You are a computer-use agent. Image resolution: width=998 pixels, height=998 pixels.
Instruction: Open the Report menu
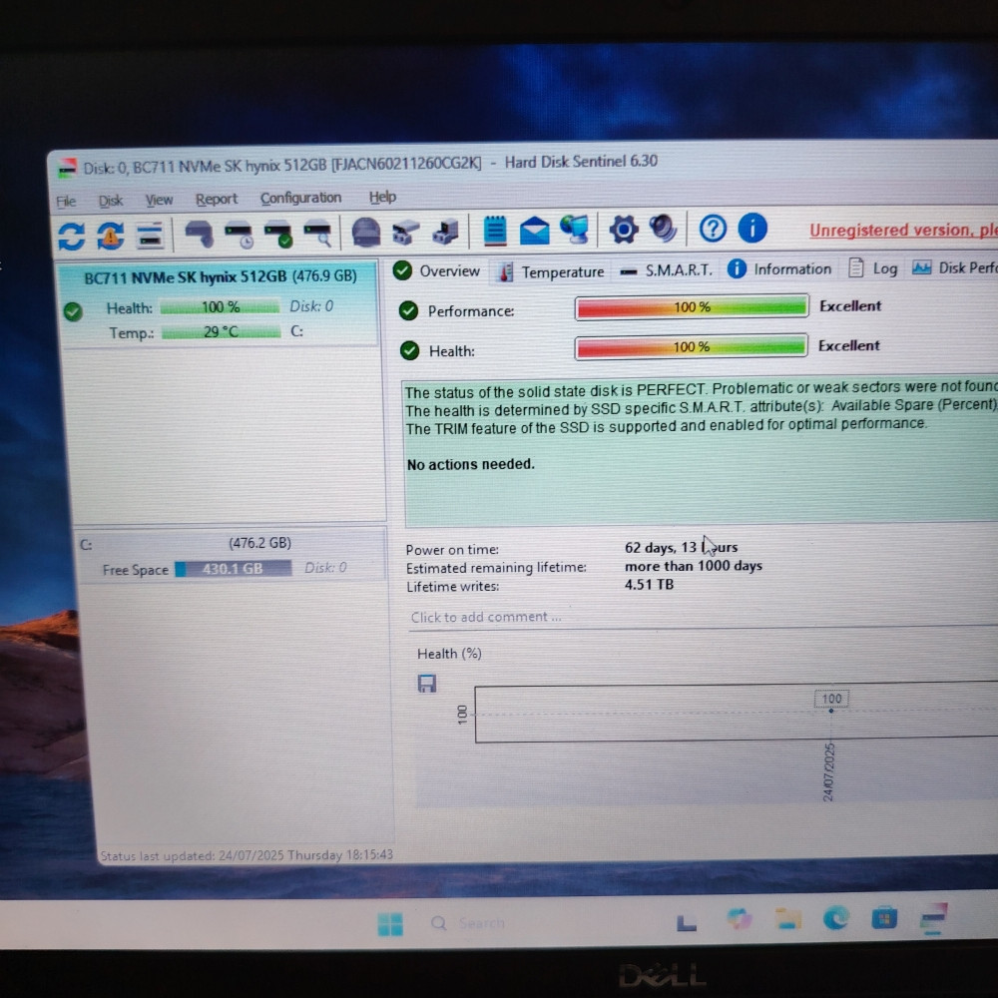coord(217,200)
